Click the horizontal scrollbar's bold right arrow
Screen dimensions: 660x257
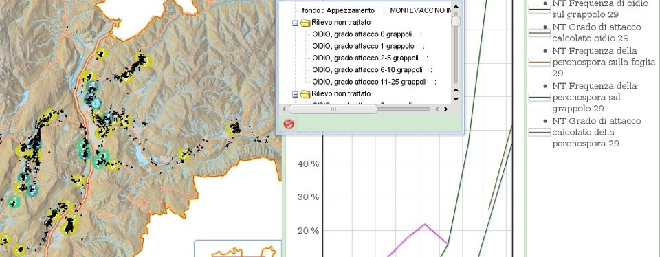(445, 109)
